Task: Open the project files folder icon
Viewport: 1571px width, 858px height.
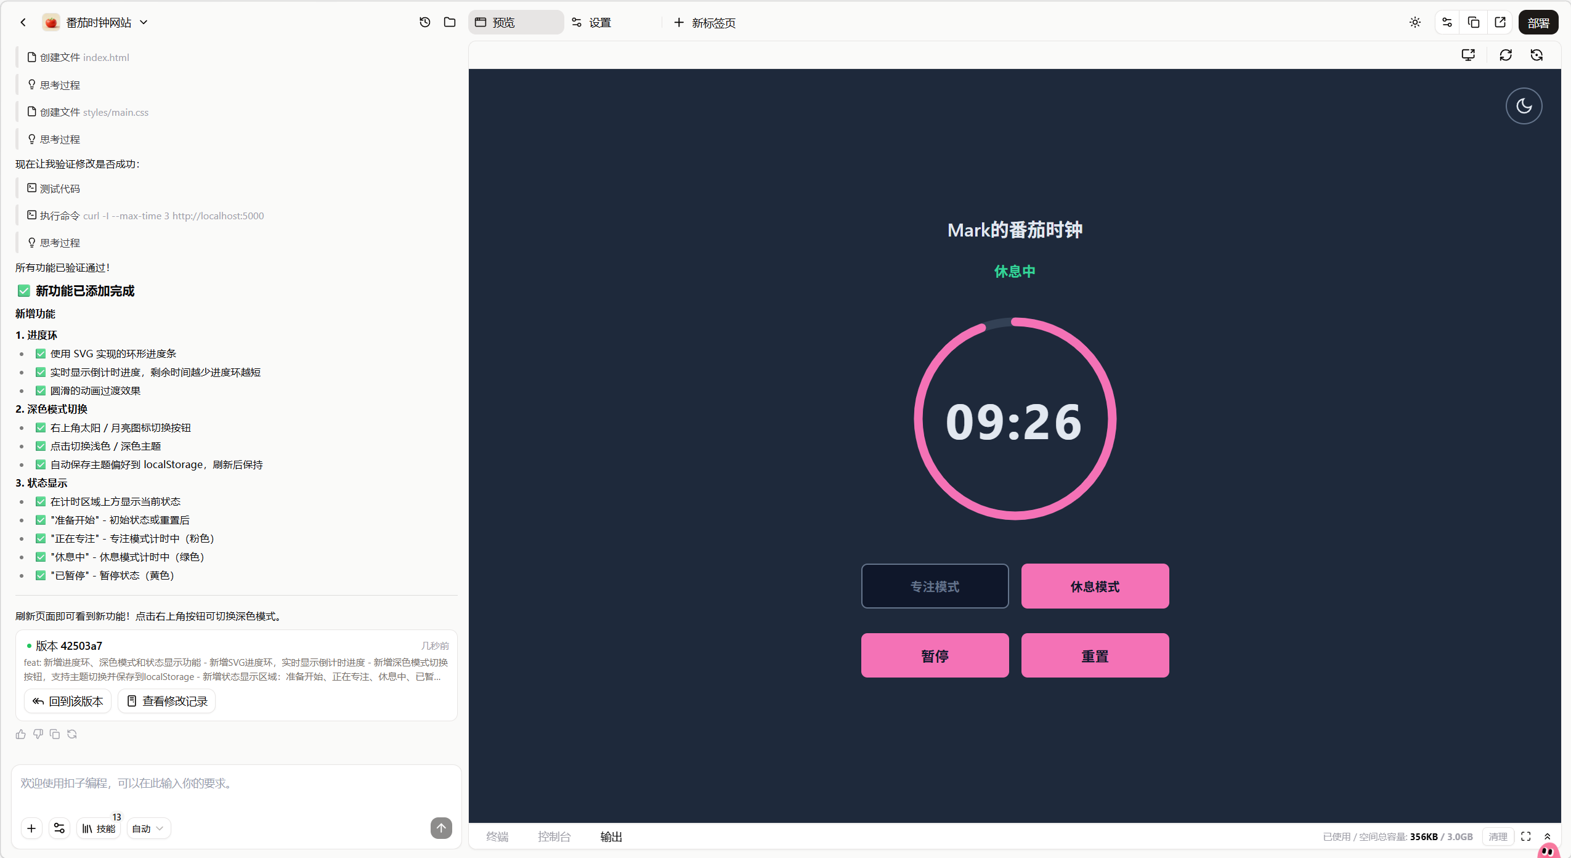Action: [450, 22]
